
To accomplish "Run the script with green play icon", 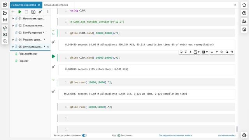I will [x=20, y=12].
